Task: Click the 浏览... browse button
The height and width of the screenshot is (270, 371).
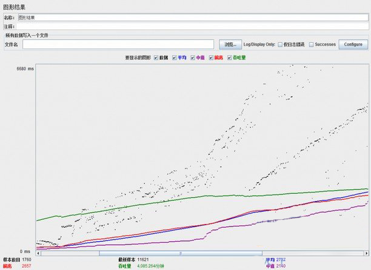Action: [x=230, y=44]
